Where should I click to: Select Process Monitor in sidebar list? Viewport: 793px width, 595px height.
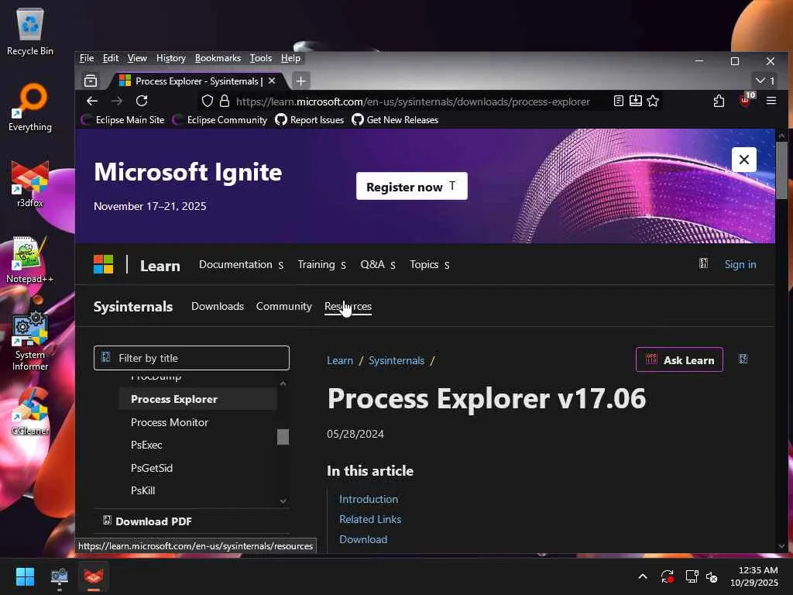tap(170, 422)
